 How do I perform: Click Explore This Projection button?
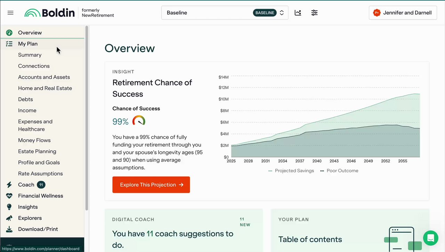(151, 185)
